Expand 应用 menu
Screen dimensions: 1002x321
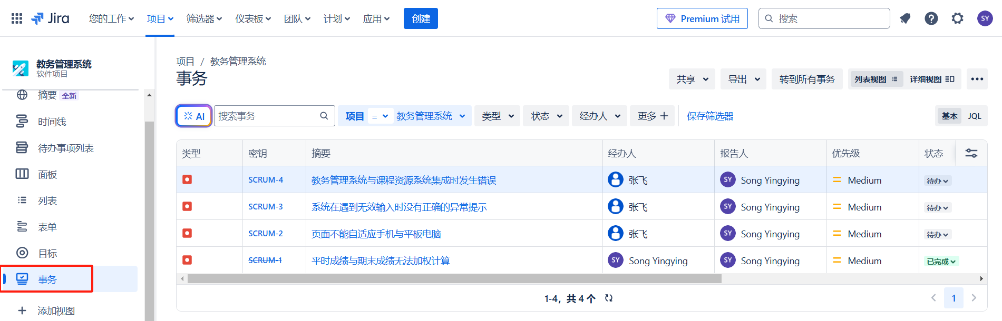[376, 18]
